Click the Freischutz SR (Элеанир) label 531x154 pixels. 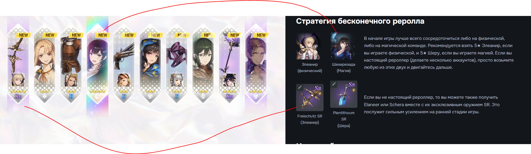coord(310,119)
